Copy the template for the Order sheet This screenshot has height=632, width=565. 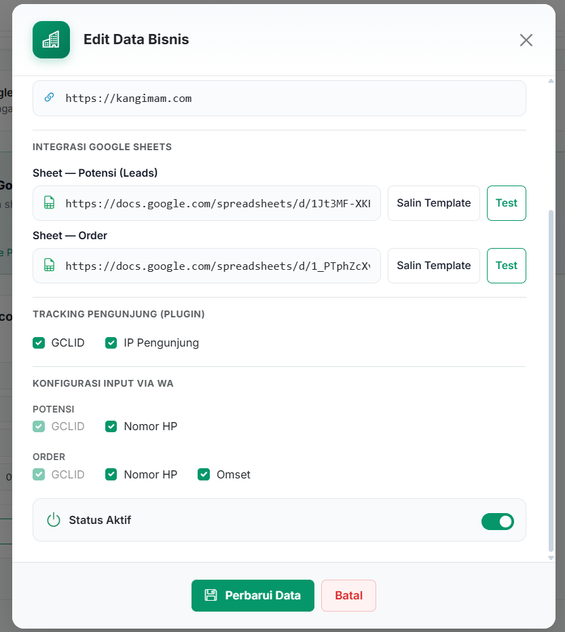[x=434, y=266]
